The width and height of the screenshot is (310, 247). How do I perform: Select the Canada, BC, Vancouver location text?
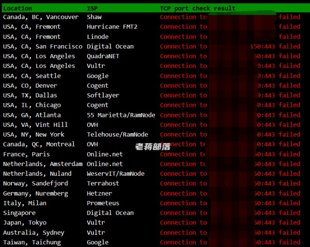[41, 17]
